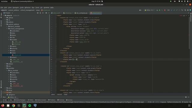Viewport: 192px width, 108px height.
Task: Open the Python Packages tool window
Action: [20, 100]
